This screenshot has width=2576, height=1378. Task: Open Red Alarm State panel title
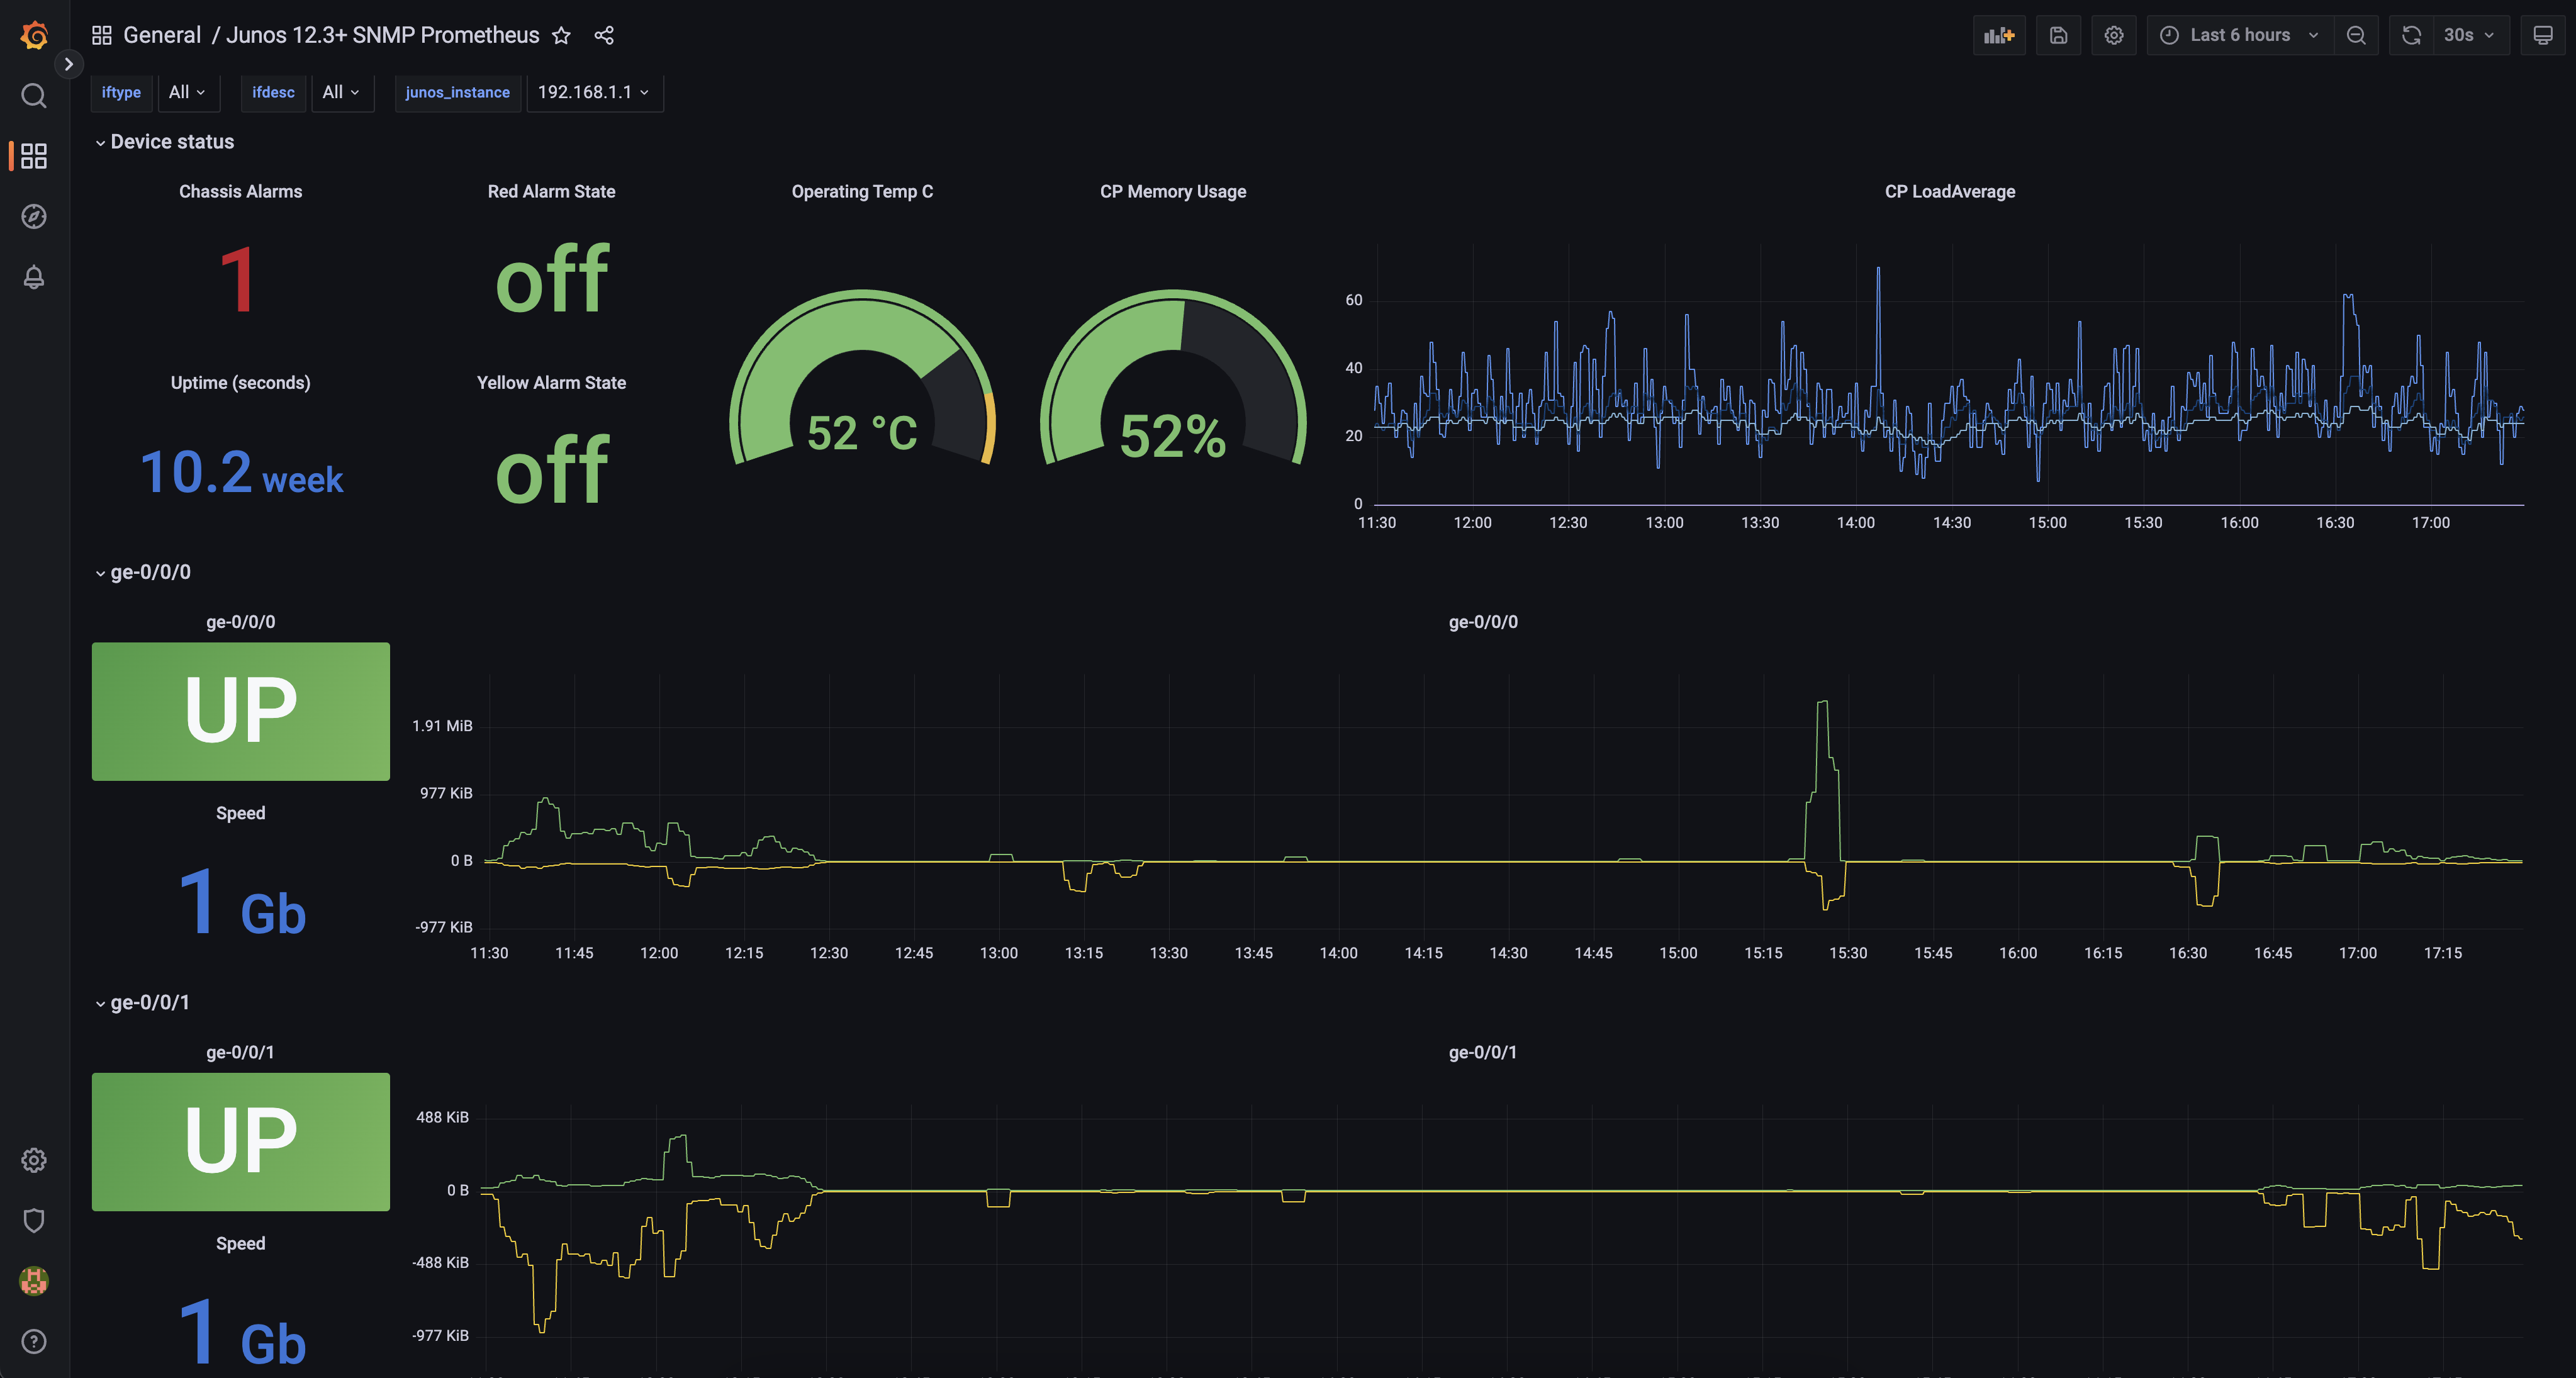point(551,191)
